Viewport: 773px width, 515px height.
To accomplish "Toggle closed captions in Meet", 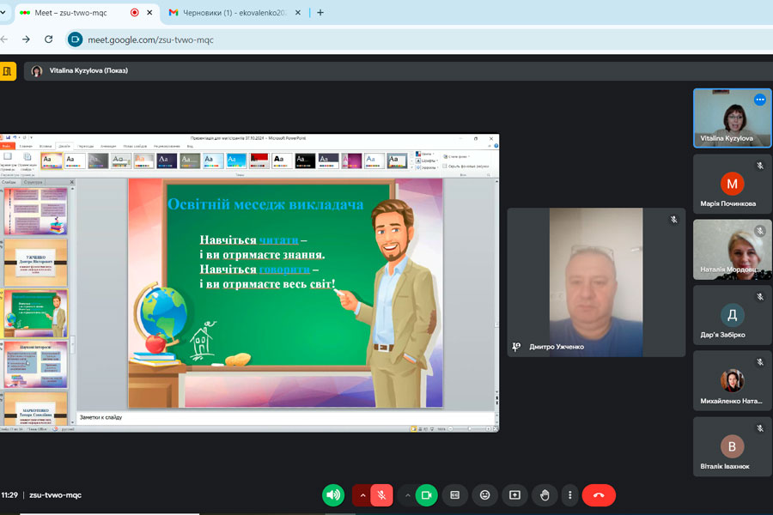I will point(455,494).
